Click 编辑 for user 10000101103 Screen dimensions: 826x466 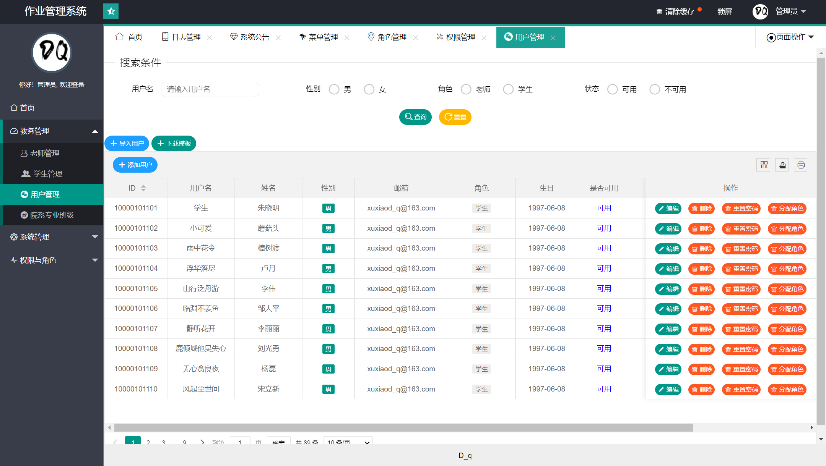668,249
